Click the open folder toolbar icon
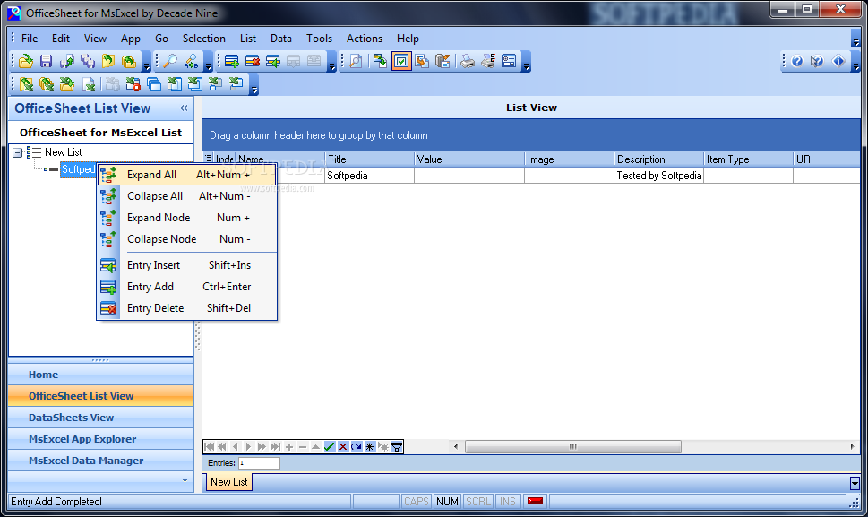The width and height of the screenshot is (868, 517). (25, 61)
